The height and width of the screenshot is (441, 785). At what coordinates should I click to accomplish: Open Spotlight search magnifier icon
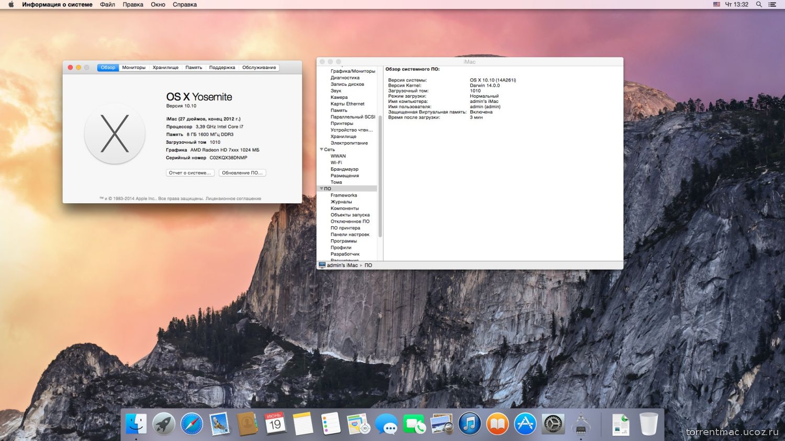[759, 4]
